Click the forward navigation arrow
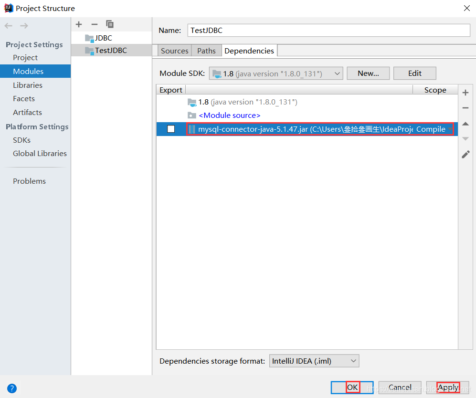 [24, 26]
